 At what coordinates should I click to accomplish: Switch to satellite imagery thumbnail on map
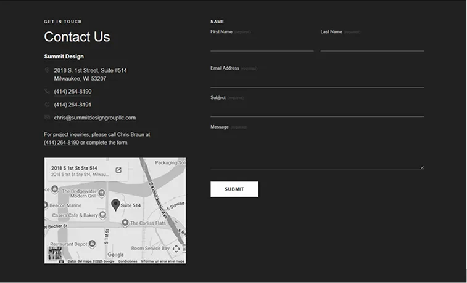55,253
